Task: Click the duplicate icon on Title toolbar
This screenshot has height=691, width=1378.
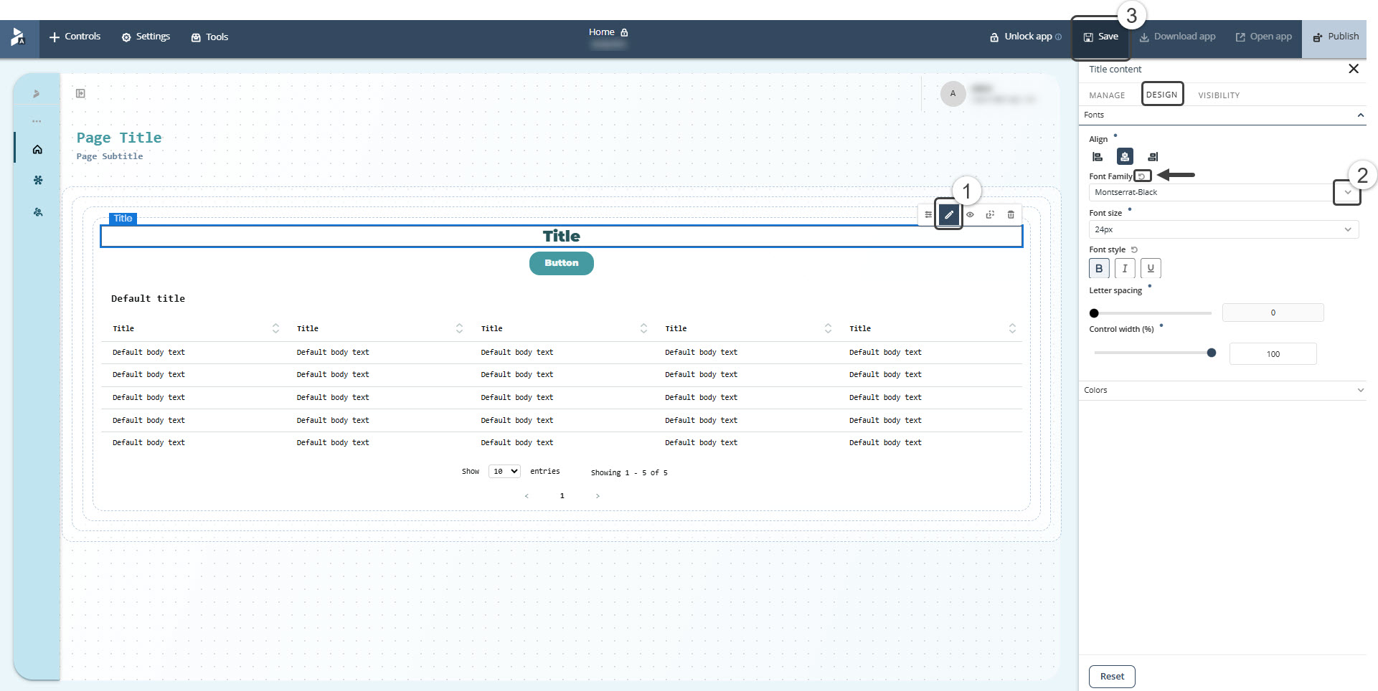Action: (x=990, y=214)
